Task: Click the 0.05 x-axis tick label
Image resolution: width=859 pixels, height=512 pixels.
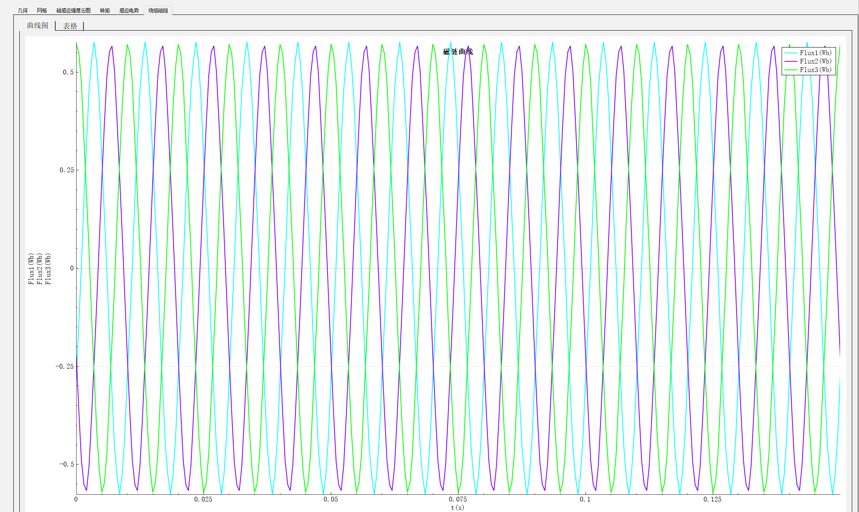Action: (x=331, y=499)
